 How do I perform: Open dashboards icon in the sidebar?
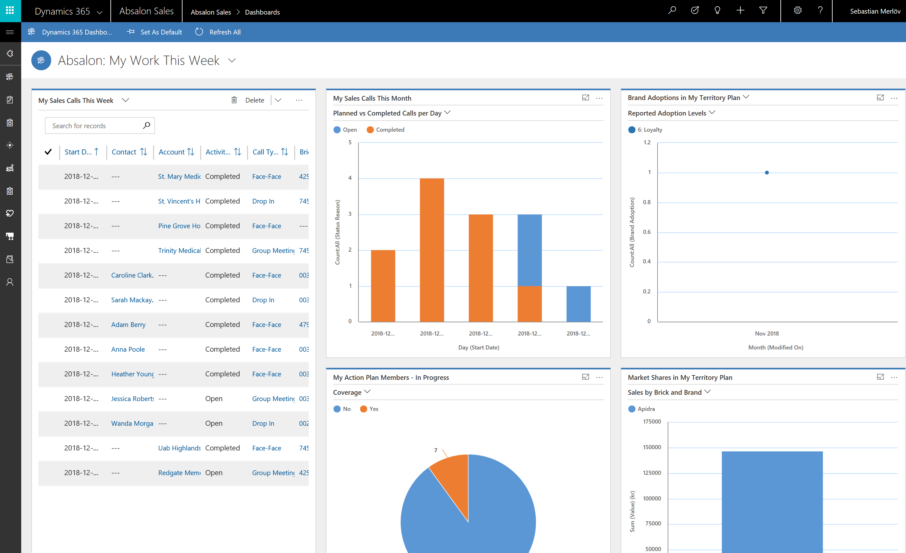pos(10,77)
